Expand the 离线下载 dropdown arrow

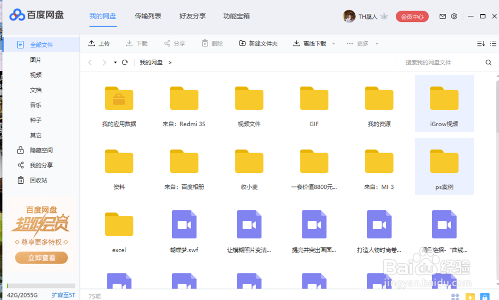[333, 43]
